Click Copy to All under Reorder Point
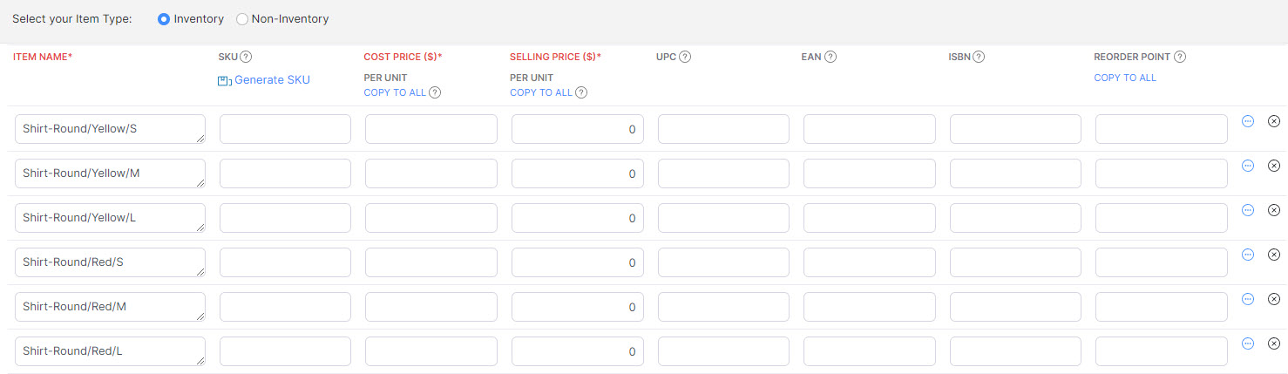Image resolution: width=1288 pixels, height=374 pixels. coord(1125,78)
